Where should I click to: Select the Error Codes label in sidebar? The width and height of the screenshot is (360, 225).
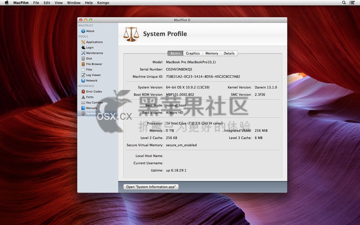[94, 92]
